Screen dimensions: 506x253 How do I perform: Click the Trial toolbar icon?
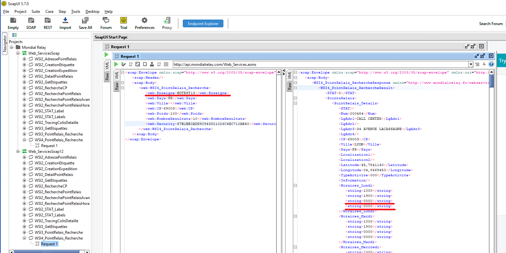pyautogui.click(x=124, y=23)
